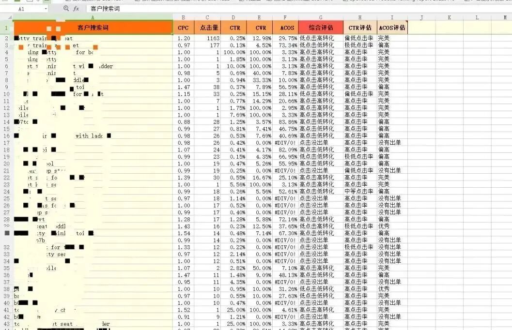Click the 客户搜索词 header cell
Image resolution: width=512 pixels, height=330 pixels.
pyautogui.click(x=93, y=28)
